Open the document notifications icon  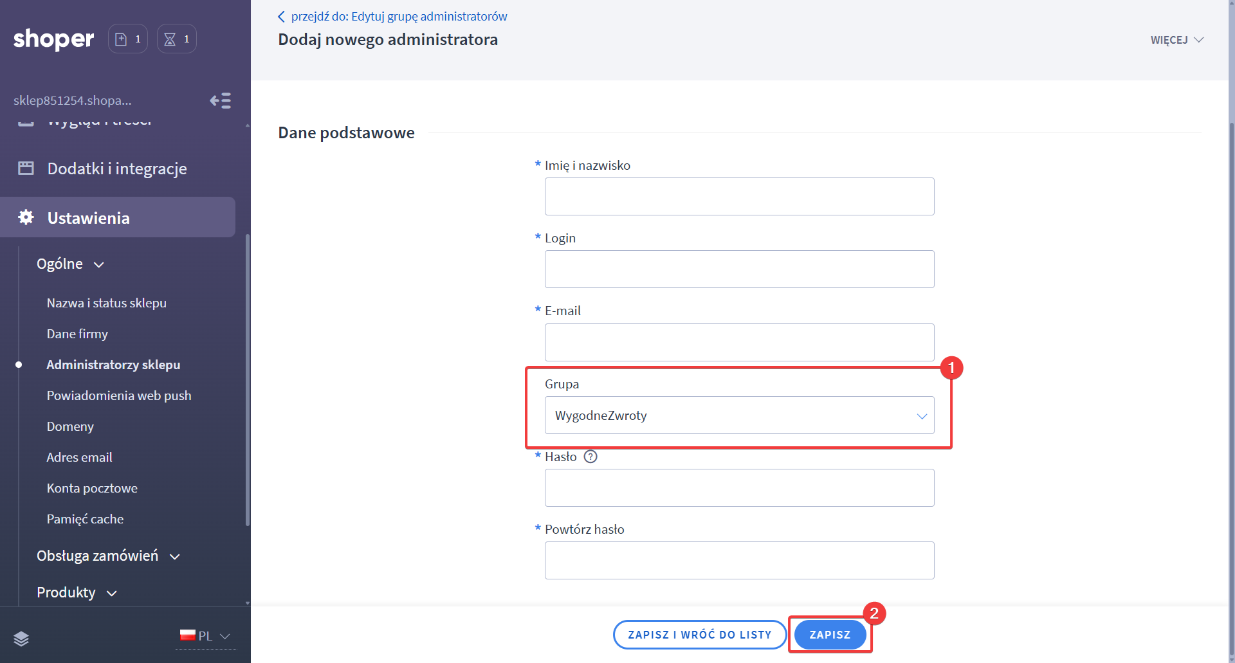(127, 39)
